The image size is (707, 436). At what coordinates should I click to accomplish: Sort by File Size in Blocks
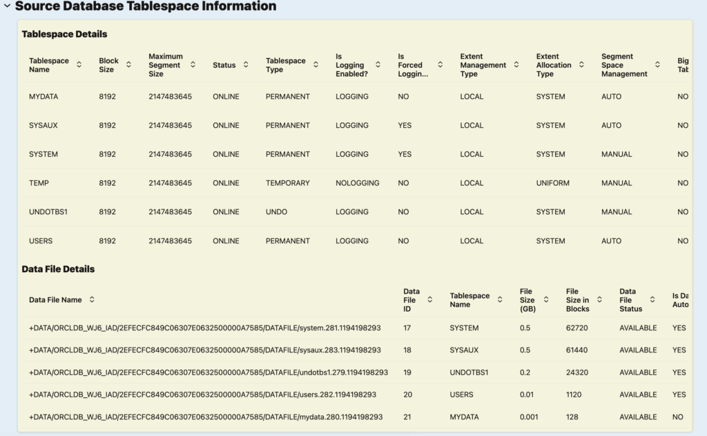pyautogui.click(x=599, y=300)
